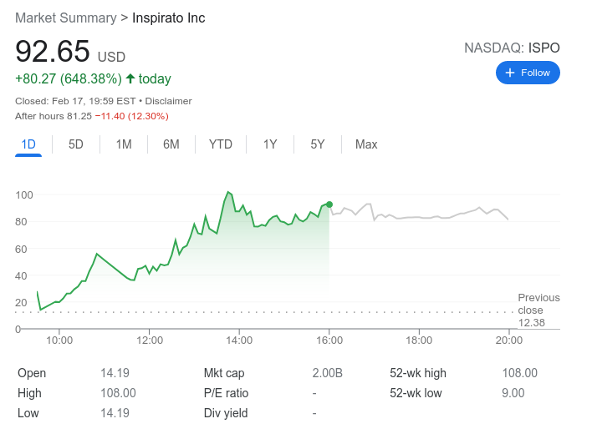Click the NASDAQ: ISPO ticker label
Viewport: 592px width, 439px height.
[x=512, y=48]
